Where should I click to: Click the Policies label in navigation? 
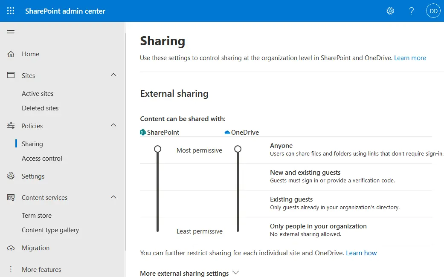click(32, 126)
